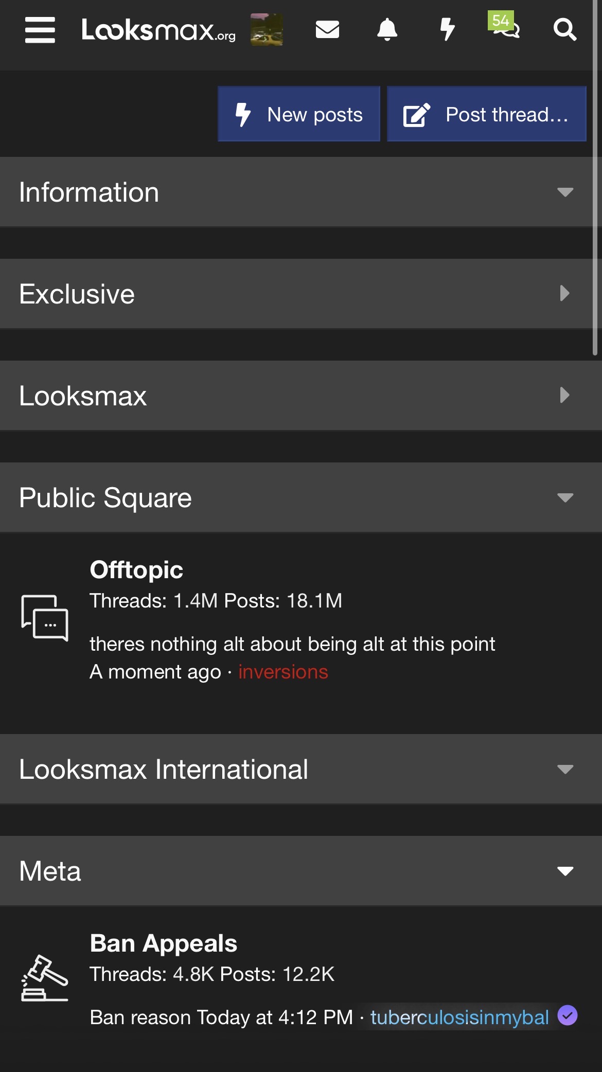Open the user avatar thumbnail

[267, 30]
